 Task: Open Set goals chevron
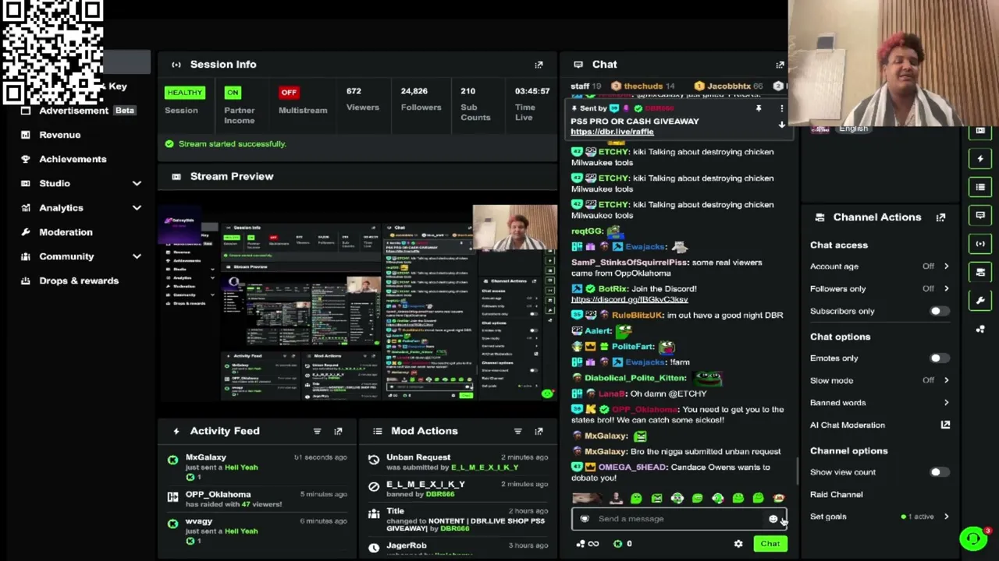click(x=946, y=517)
